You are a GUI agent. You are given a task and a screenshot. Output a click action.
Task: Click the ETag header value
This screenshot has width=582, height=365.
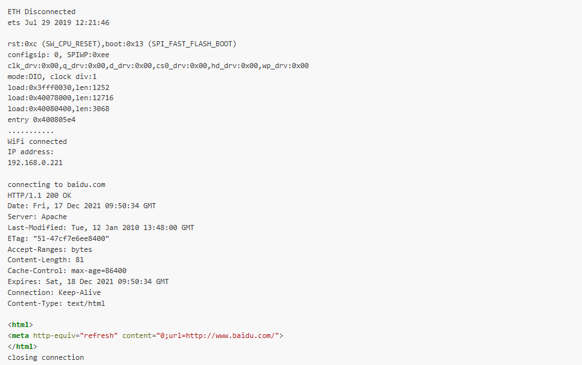coord(71,238)
